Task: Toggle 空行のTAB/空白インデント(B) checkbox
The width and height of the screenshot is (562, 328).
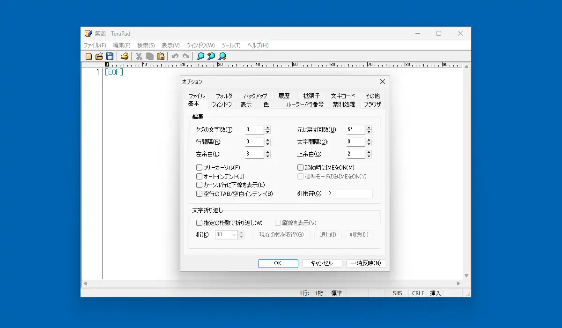Action: (199, 194)
